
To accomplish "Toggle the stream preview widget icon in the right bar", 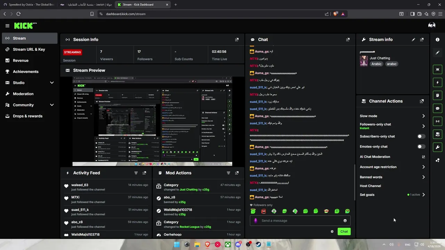I will click(437, 69).
